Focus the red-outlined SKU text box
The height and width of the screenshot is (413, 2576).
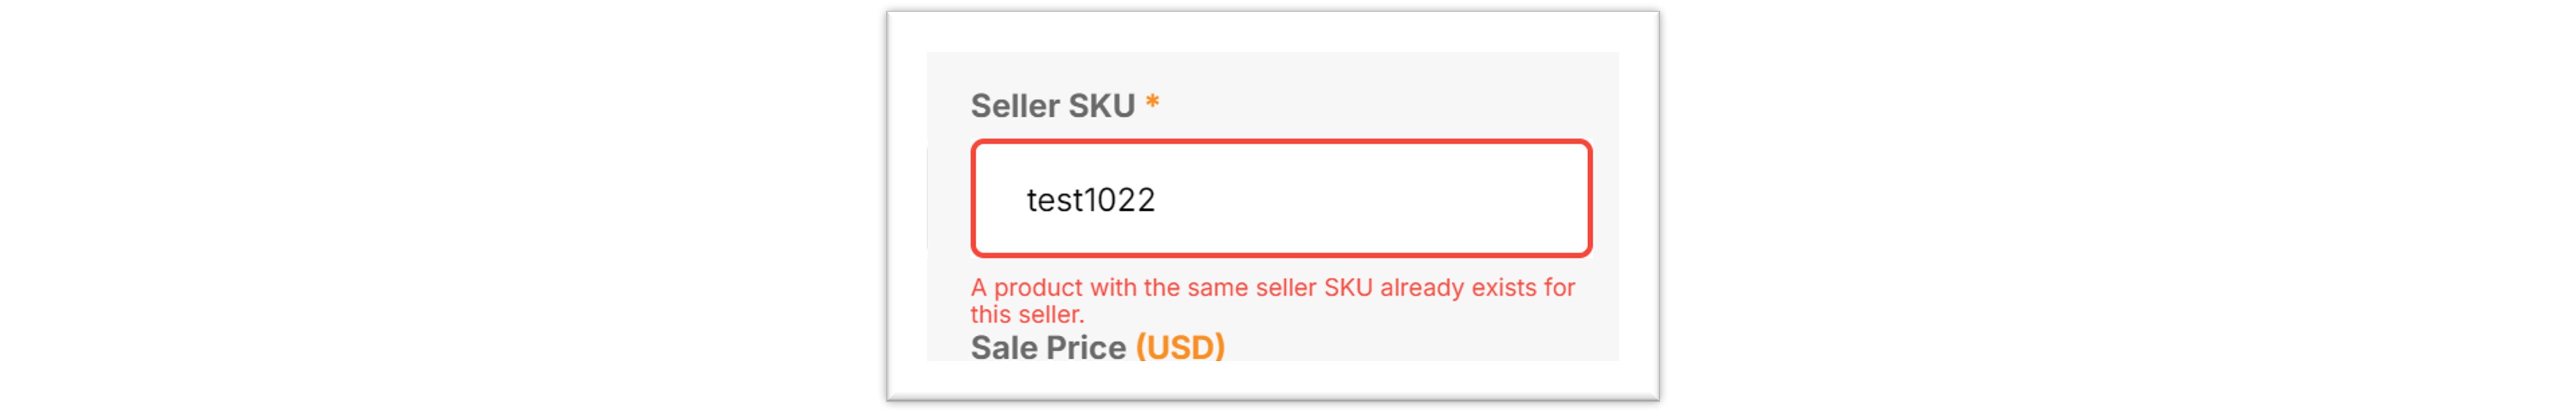tap(1280, 198)
